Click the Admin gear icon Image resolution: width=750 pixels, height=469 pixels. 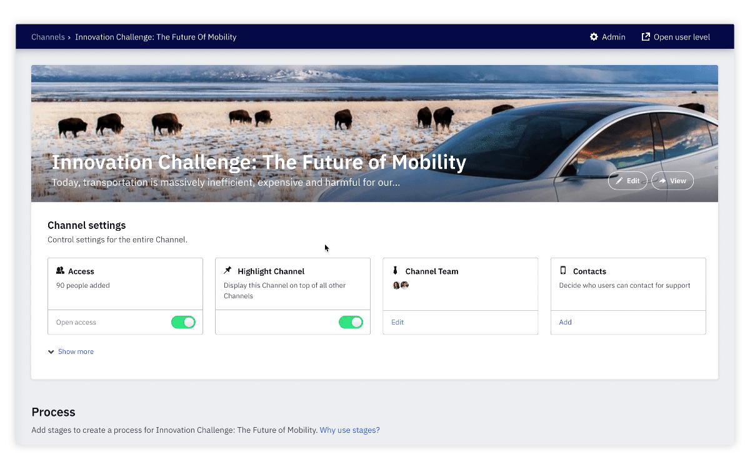594,37
